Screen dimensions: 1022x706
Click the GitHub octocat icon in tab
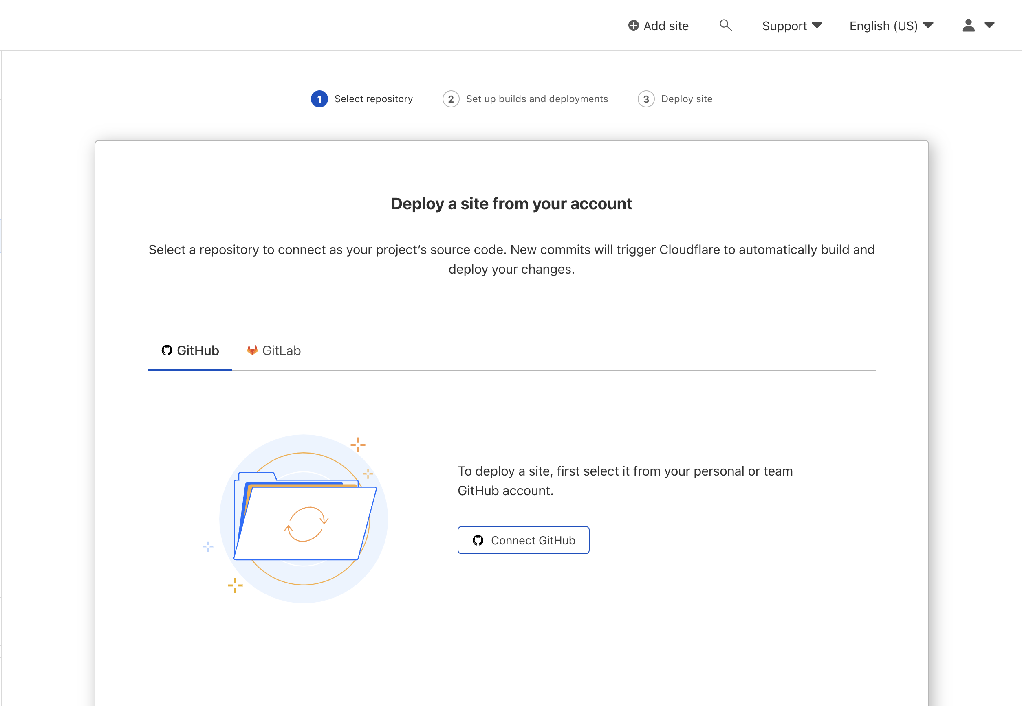pos(166,350)
